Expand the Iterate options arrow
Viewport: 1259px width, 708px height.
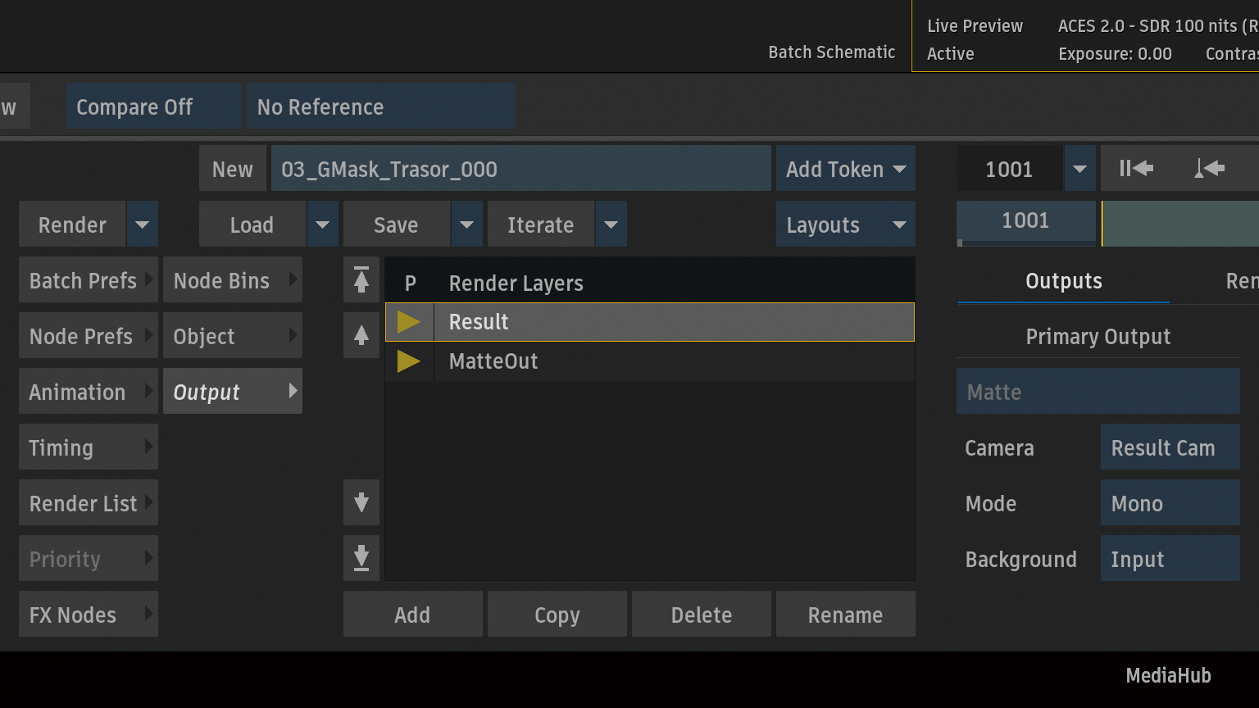(611, 225)
